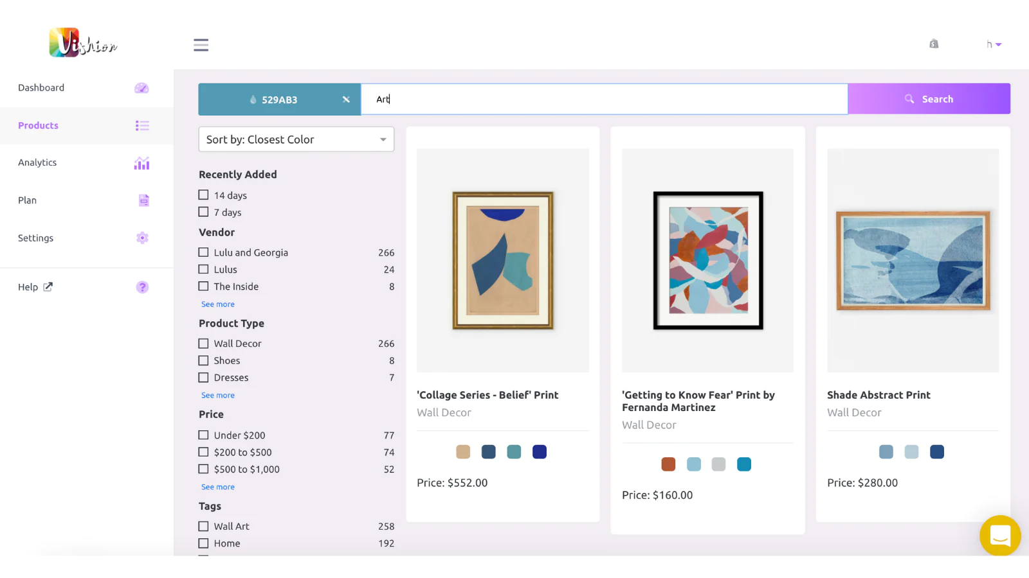Remove the 529AB3 color filter

pos(346,100)
